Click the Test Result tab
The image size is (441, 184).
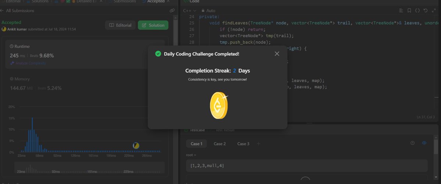point(225,130)
